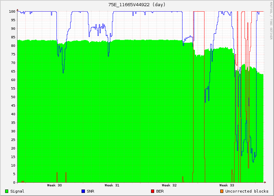This screenshot has height=196, width=274.
Task: Click the 55 y-axis value
Action: pos(13,89)
